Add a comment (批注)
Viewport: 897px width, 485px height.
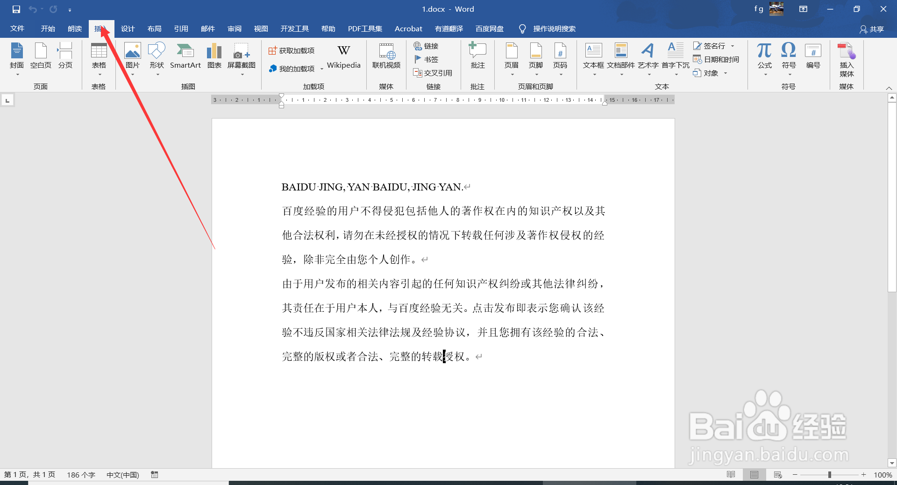coord(477,56)
